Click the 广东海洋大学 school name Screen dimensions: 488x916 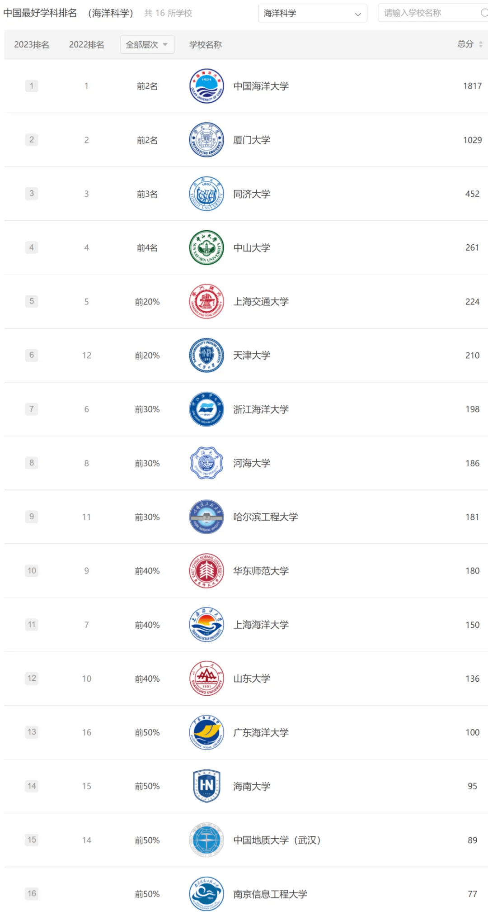pos(261,732)
